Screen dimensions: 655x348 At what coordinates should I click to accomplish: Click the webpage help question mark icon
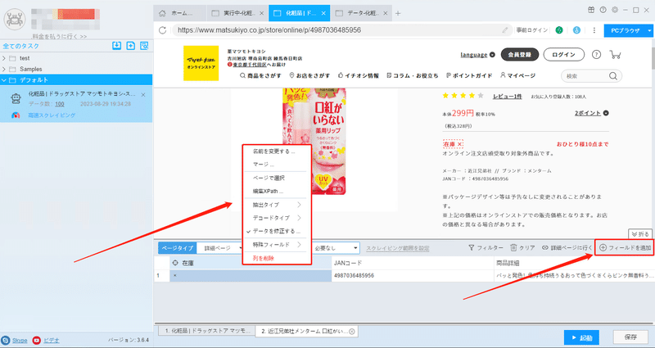point(597,55)
